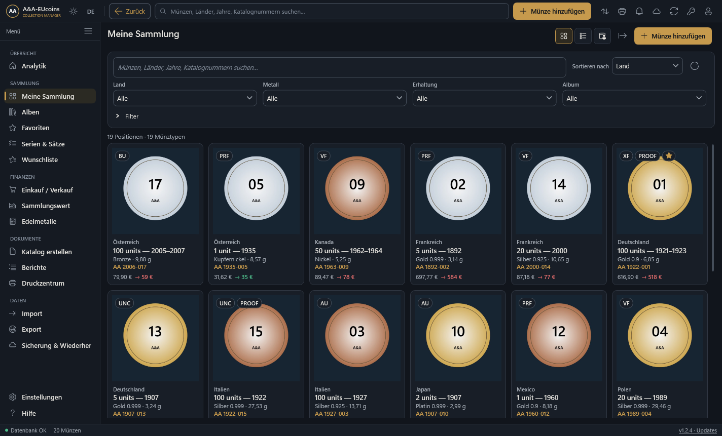Click the Zurück button
This screenshot has width=722, height=436.
tap(130, 11)
